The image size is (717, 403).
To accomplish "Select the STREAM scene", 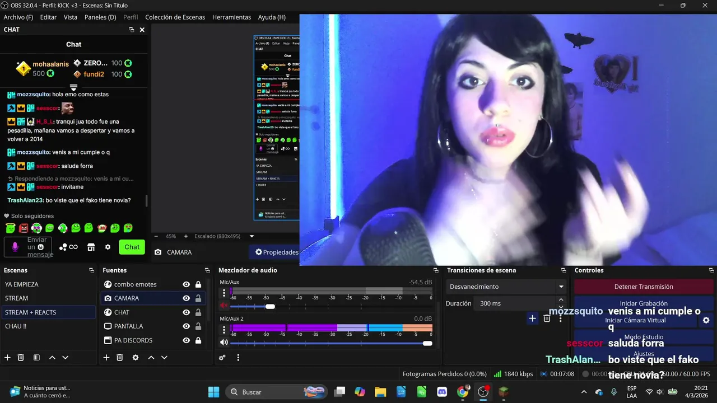I will coord(48,298).
